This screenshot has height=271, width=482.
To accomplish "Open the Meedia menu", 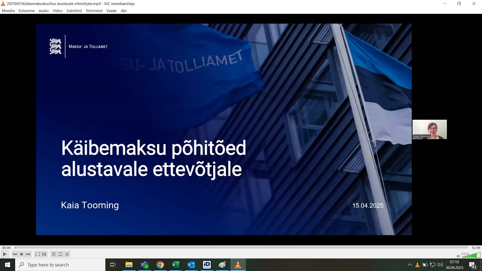I will 8,11.
